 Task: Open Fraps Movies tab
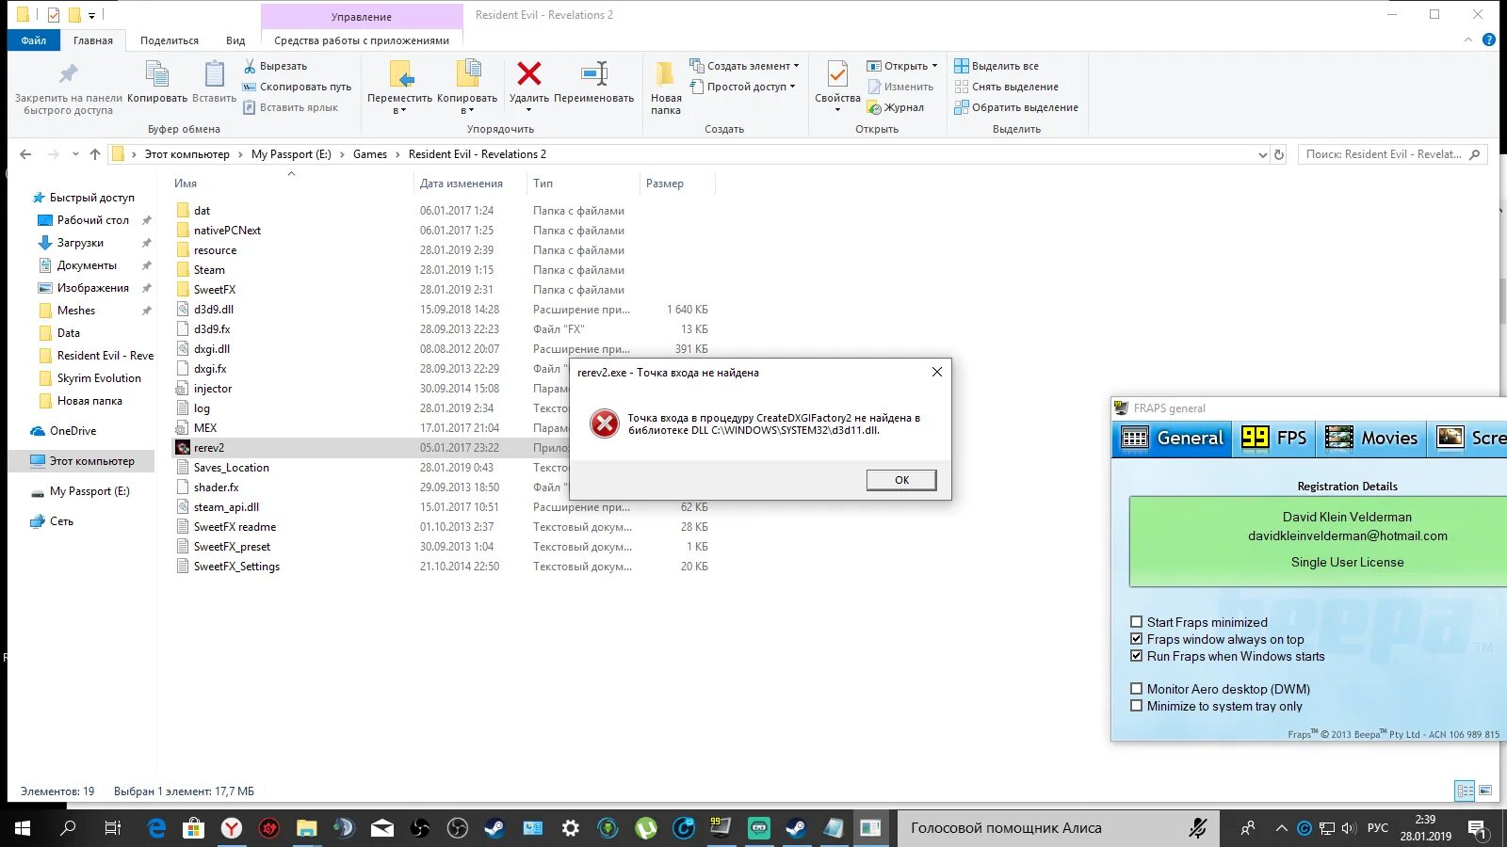click(1371, 439)
